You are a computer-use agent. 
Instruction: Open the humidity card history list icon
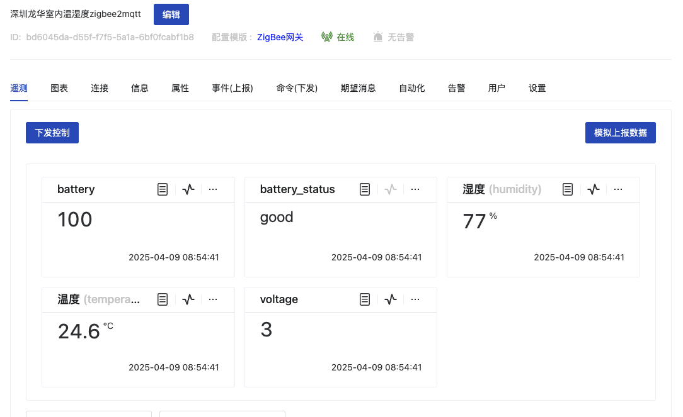tap(568, 189)
